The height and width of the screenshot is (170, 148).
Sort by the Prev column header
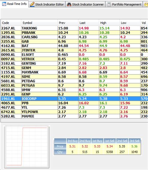coord(68,23)
